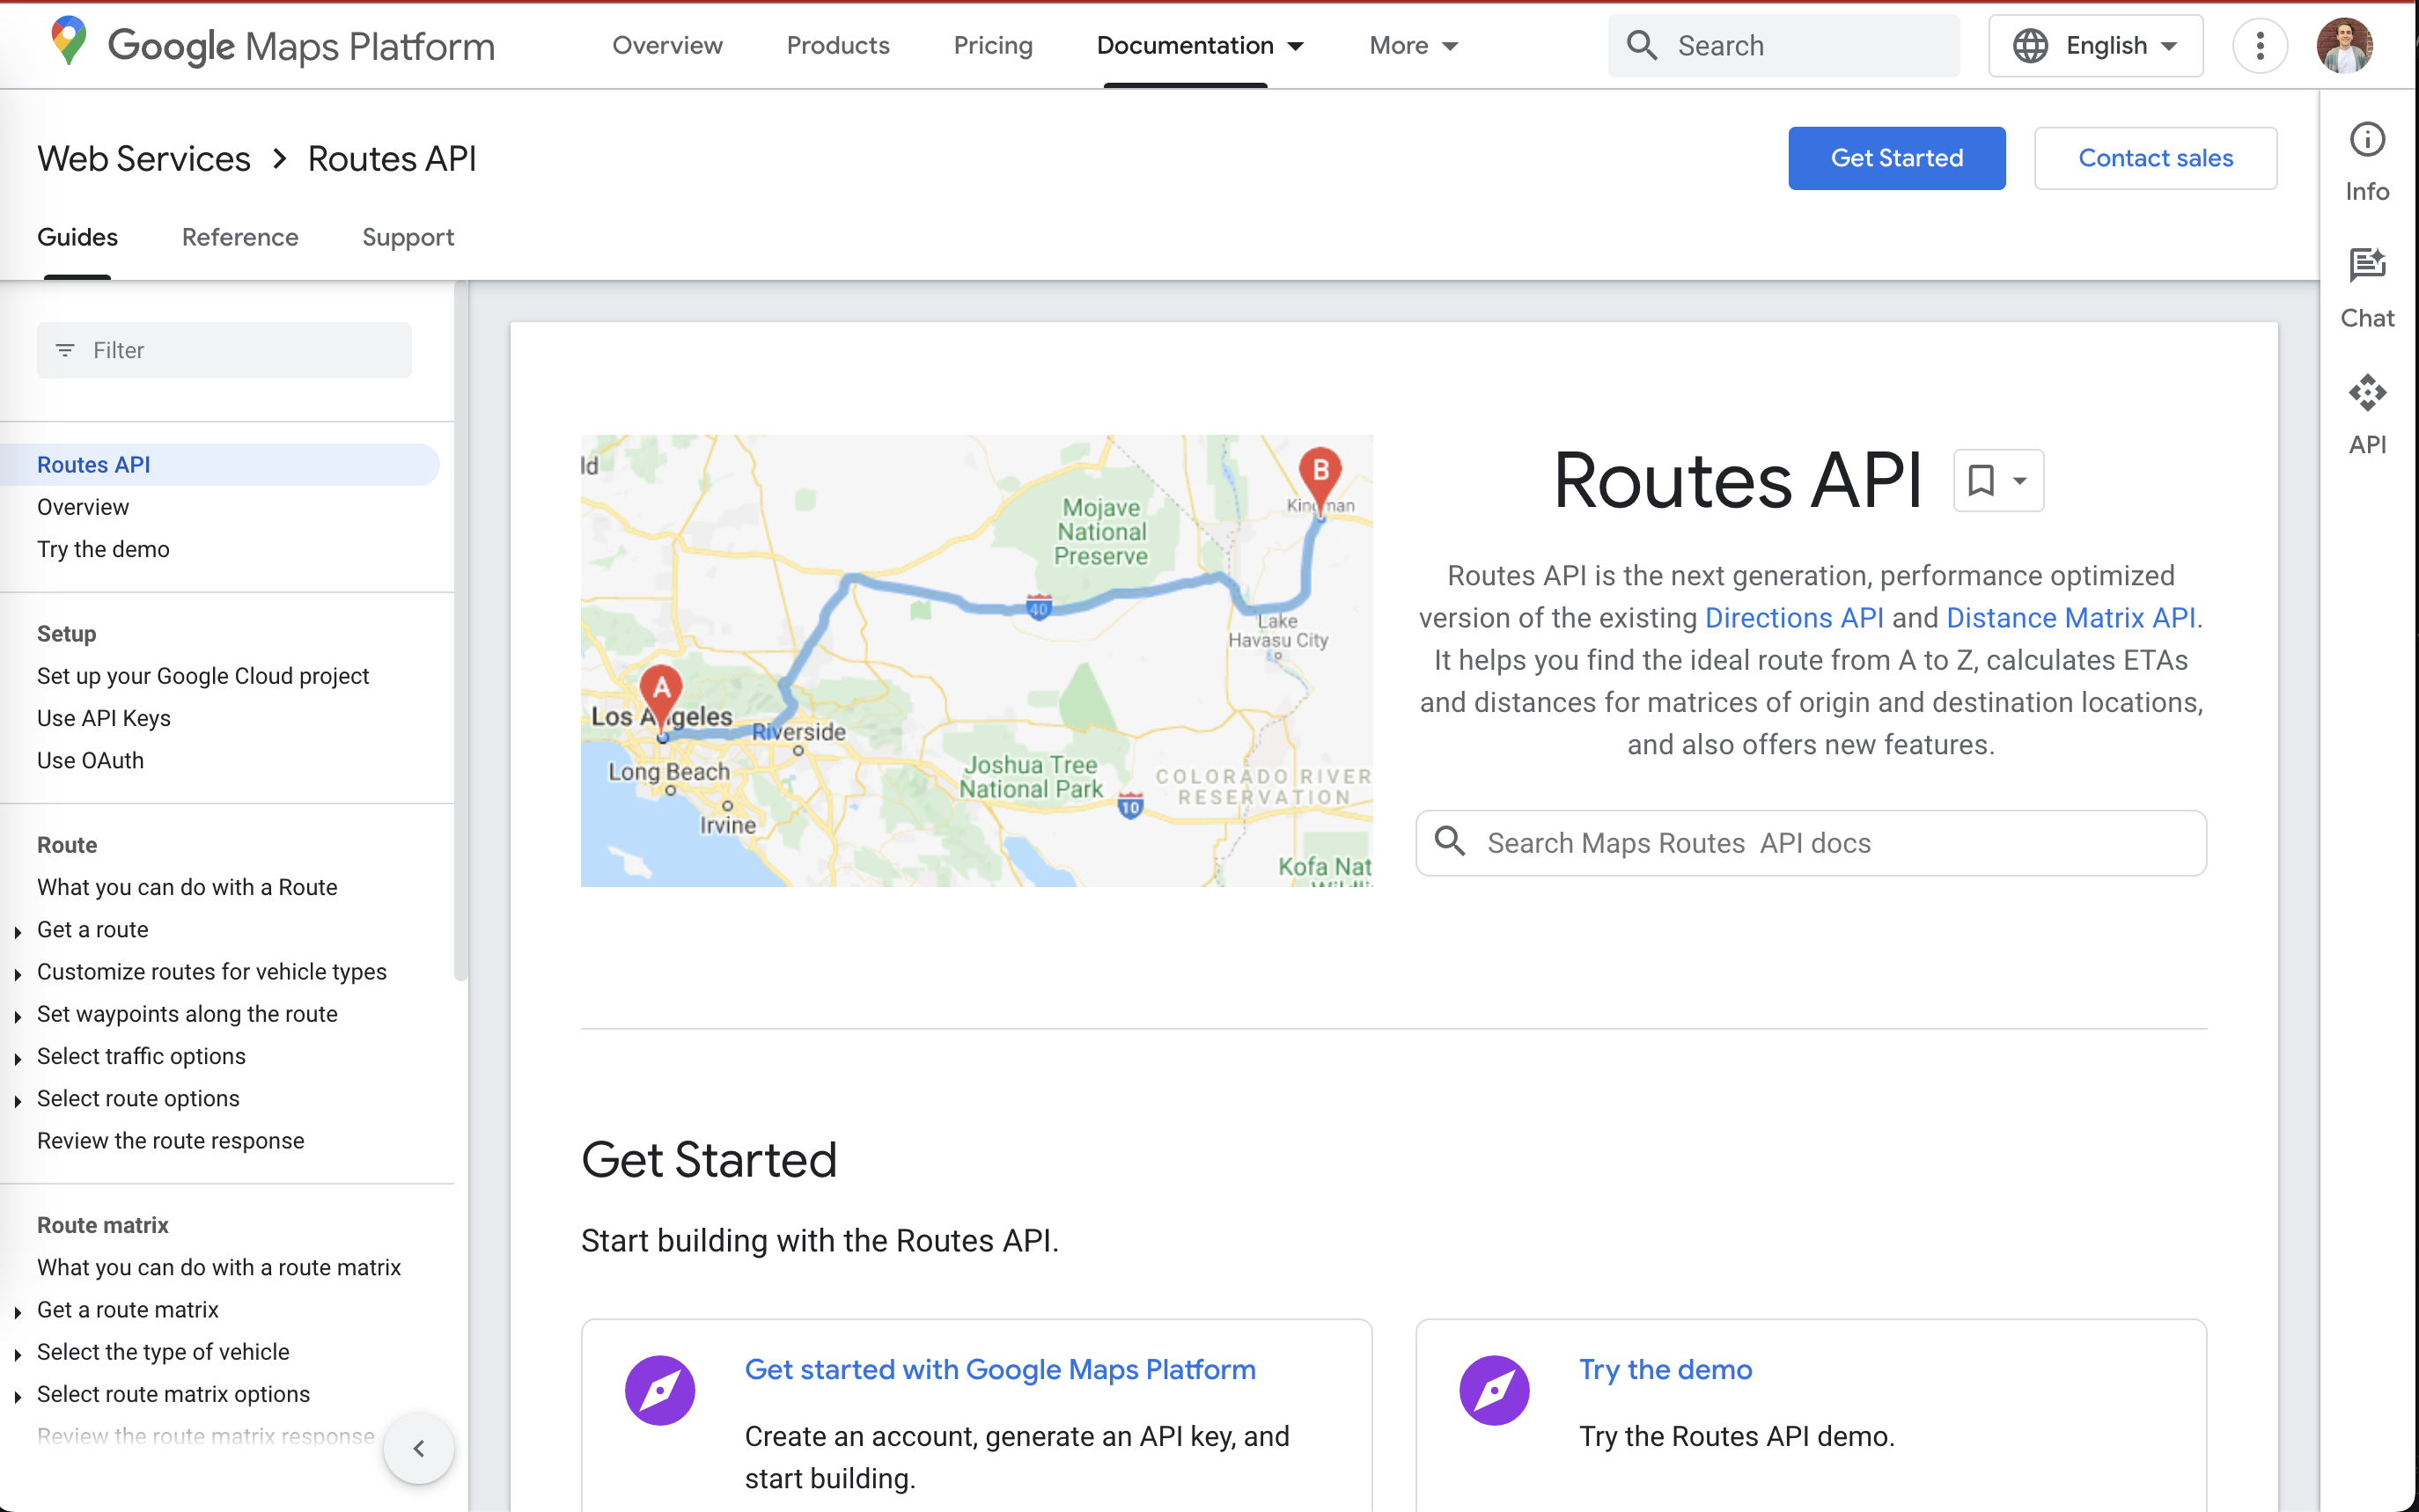Switch to the Reference tab
Viewport: 2419px width, 1512px height.
click(x=240, y=237)
